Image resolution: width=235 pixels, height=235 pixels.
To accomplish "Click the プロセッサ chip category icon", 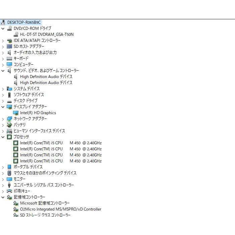I will tap(9, 137).
